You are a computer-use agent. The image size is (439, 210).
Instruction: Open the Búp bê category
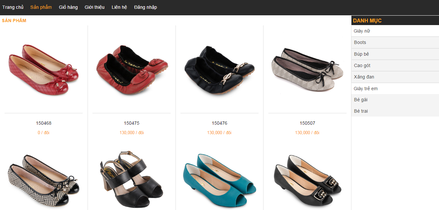pyautogui.click(x=395, y=54)
